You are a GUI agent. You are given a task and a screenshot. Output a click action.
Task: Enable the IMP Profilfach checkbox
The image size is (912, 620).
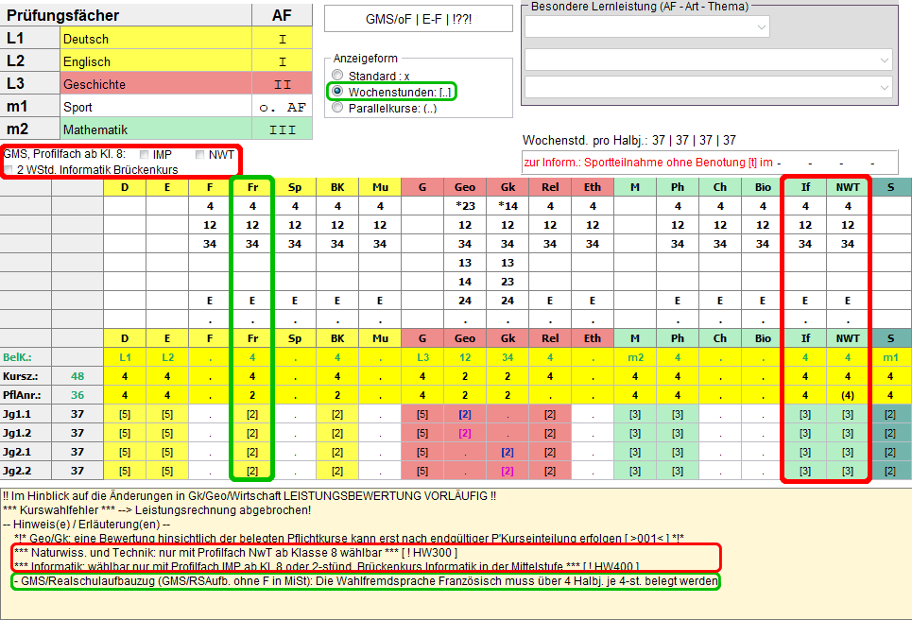pyautogui.click(x=145, y=154)
